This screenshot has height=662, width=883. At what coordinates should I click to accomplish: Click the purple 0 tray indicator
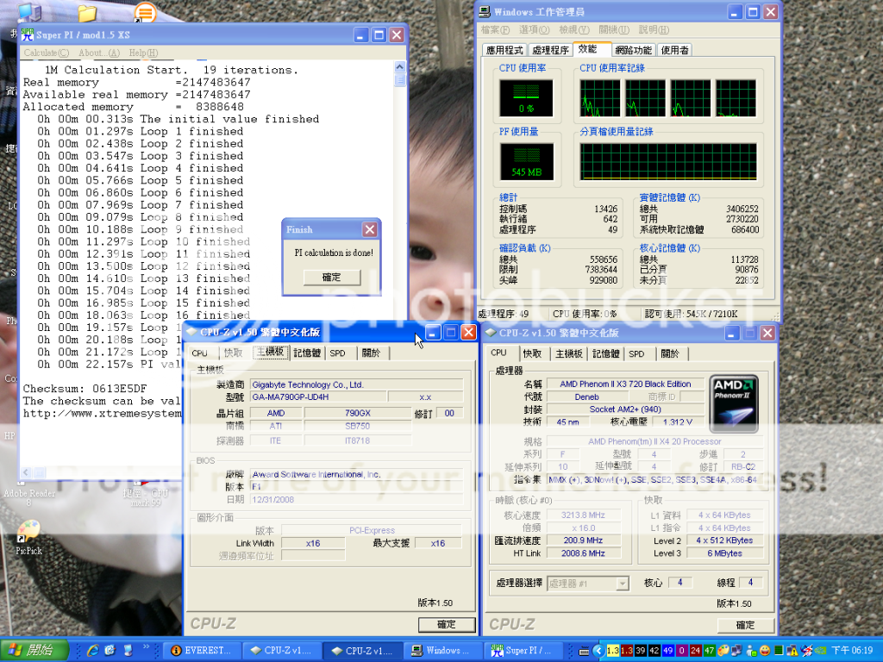tap(681, 651)
